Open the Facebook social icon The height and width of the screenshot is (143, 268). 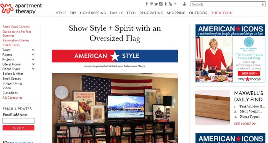147,4
